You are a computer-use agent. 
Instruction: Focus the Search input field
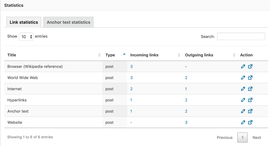pos(241,36)
